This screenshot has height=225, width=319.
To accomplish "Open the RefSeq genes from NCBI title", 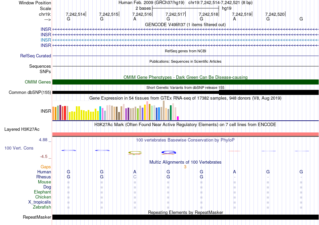I will [x=185, y=51].
